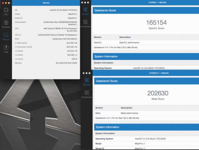Image resolution: width=199 pixels, height=150 pixels.
Task: Click the L2 Cache 512 KB x 16 row
Action: pyautogui.click(x=46, y=51)
